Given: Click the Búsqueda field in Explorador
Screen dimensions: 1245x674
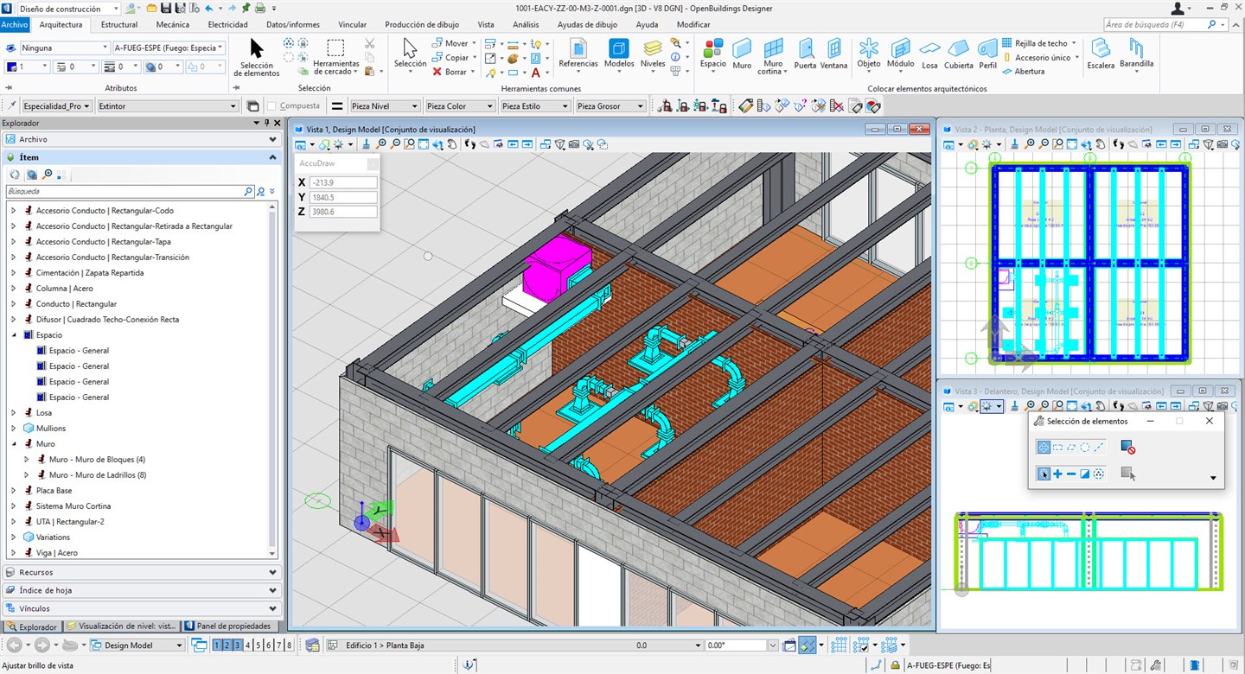Looking at the screenshot, I should coord(124,192).
